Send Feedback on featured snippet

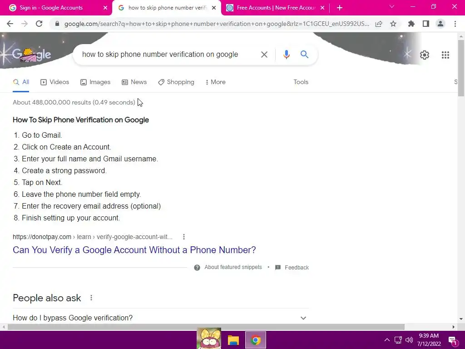(292, 268)
